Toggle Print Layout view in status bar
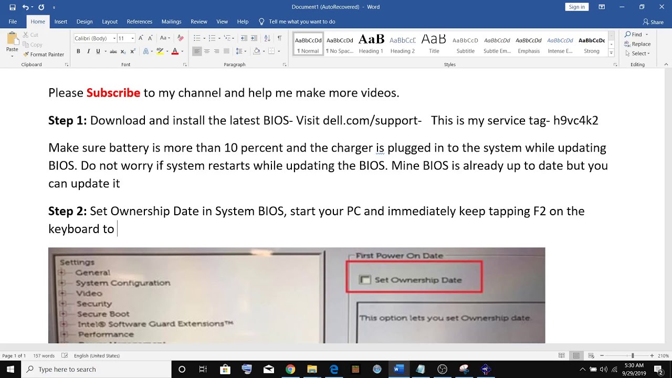 [x=576, y=356]
